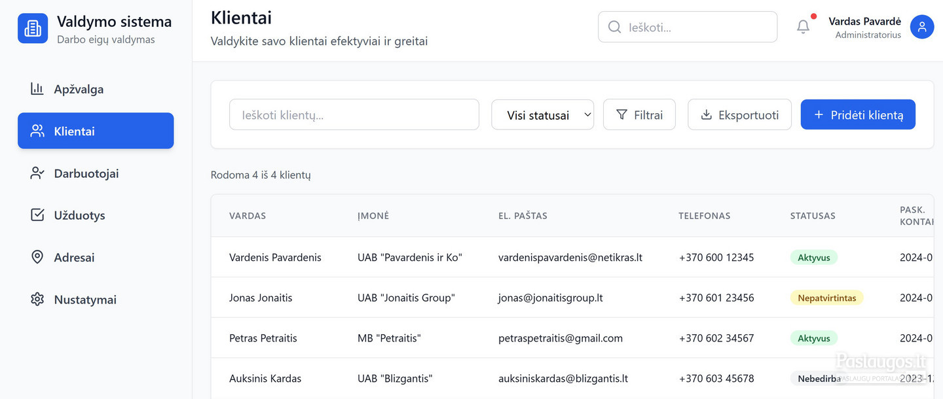The width and height of the screenshot is (943, 399).
Task: Click Pridėti klientą button
Action: [858, 114]
